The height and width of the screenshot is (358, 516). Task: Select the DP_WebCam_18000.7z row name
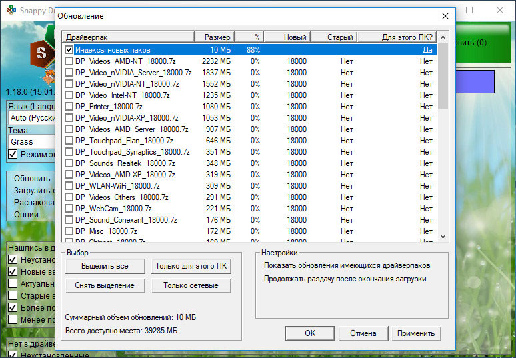(113, 209)
